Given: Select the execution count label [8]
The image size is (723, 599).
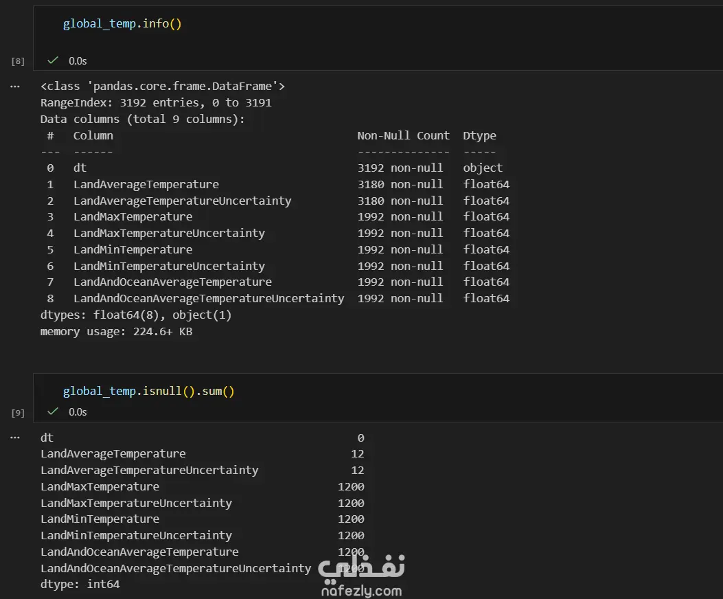Looking at the screenshot, I should (18, 61).
